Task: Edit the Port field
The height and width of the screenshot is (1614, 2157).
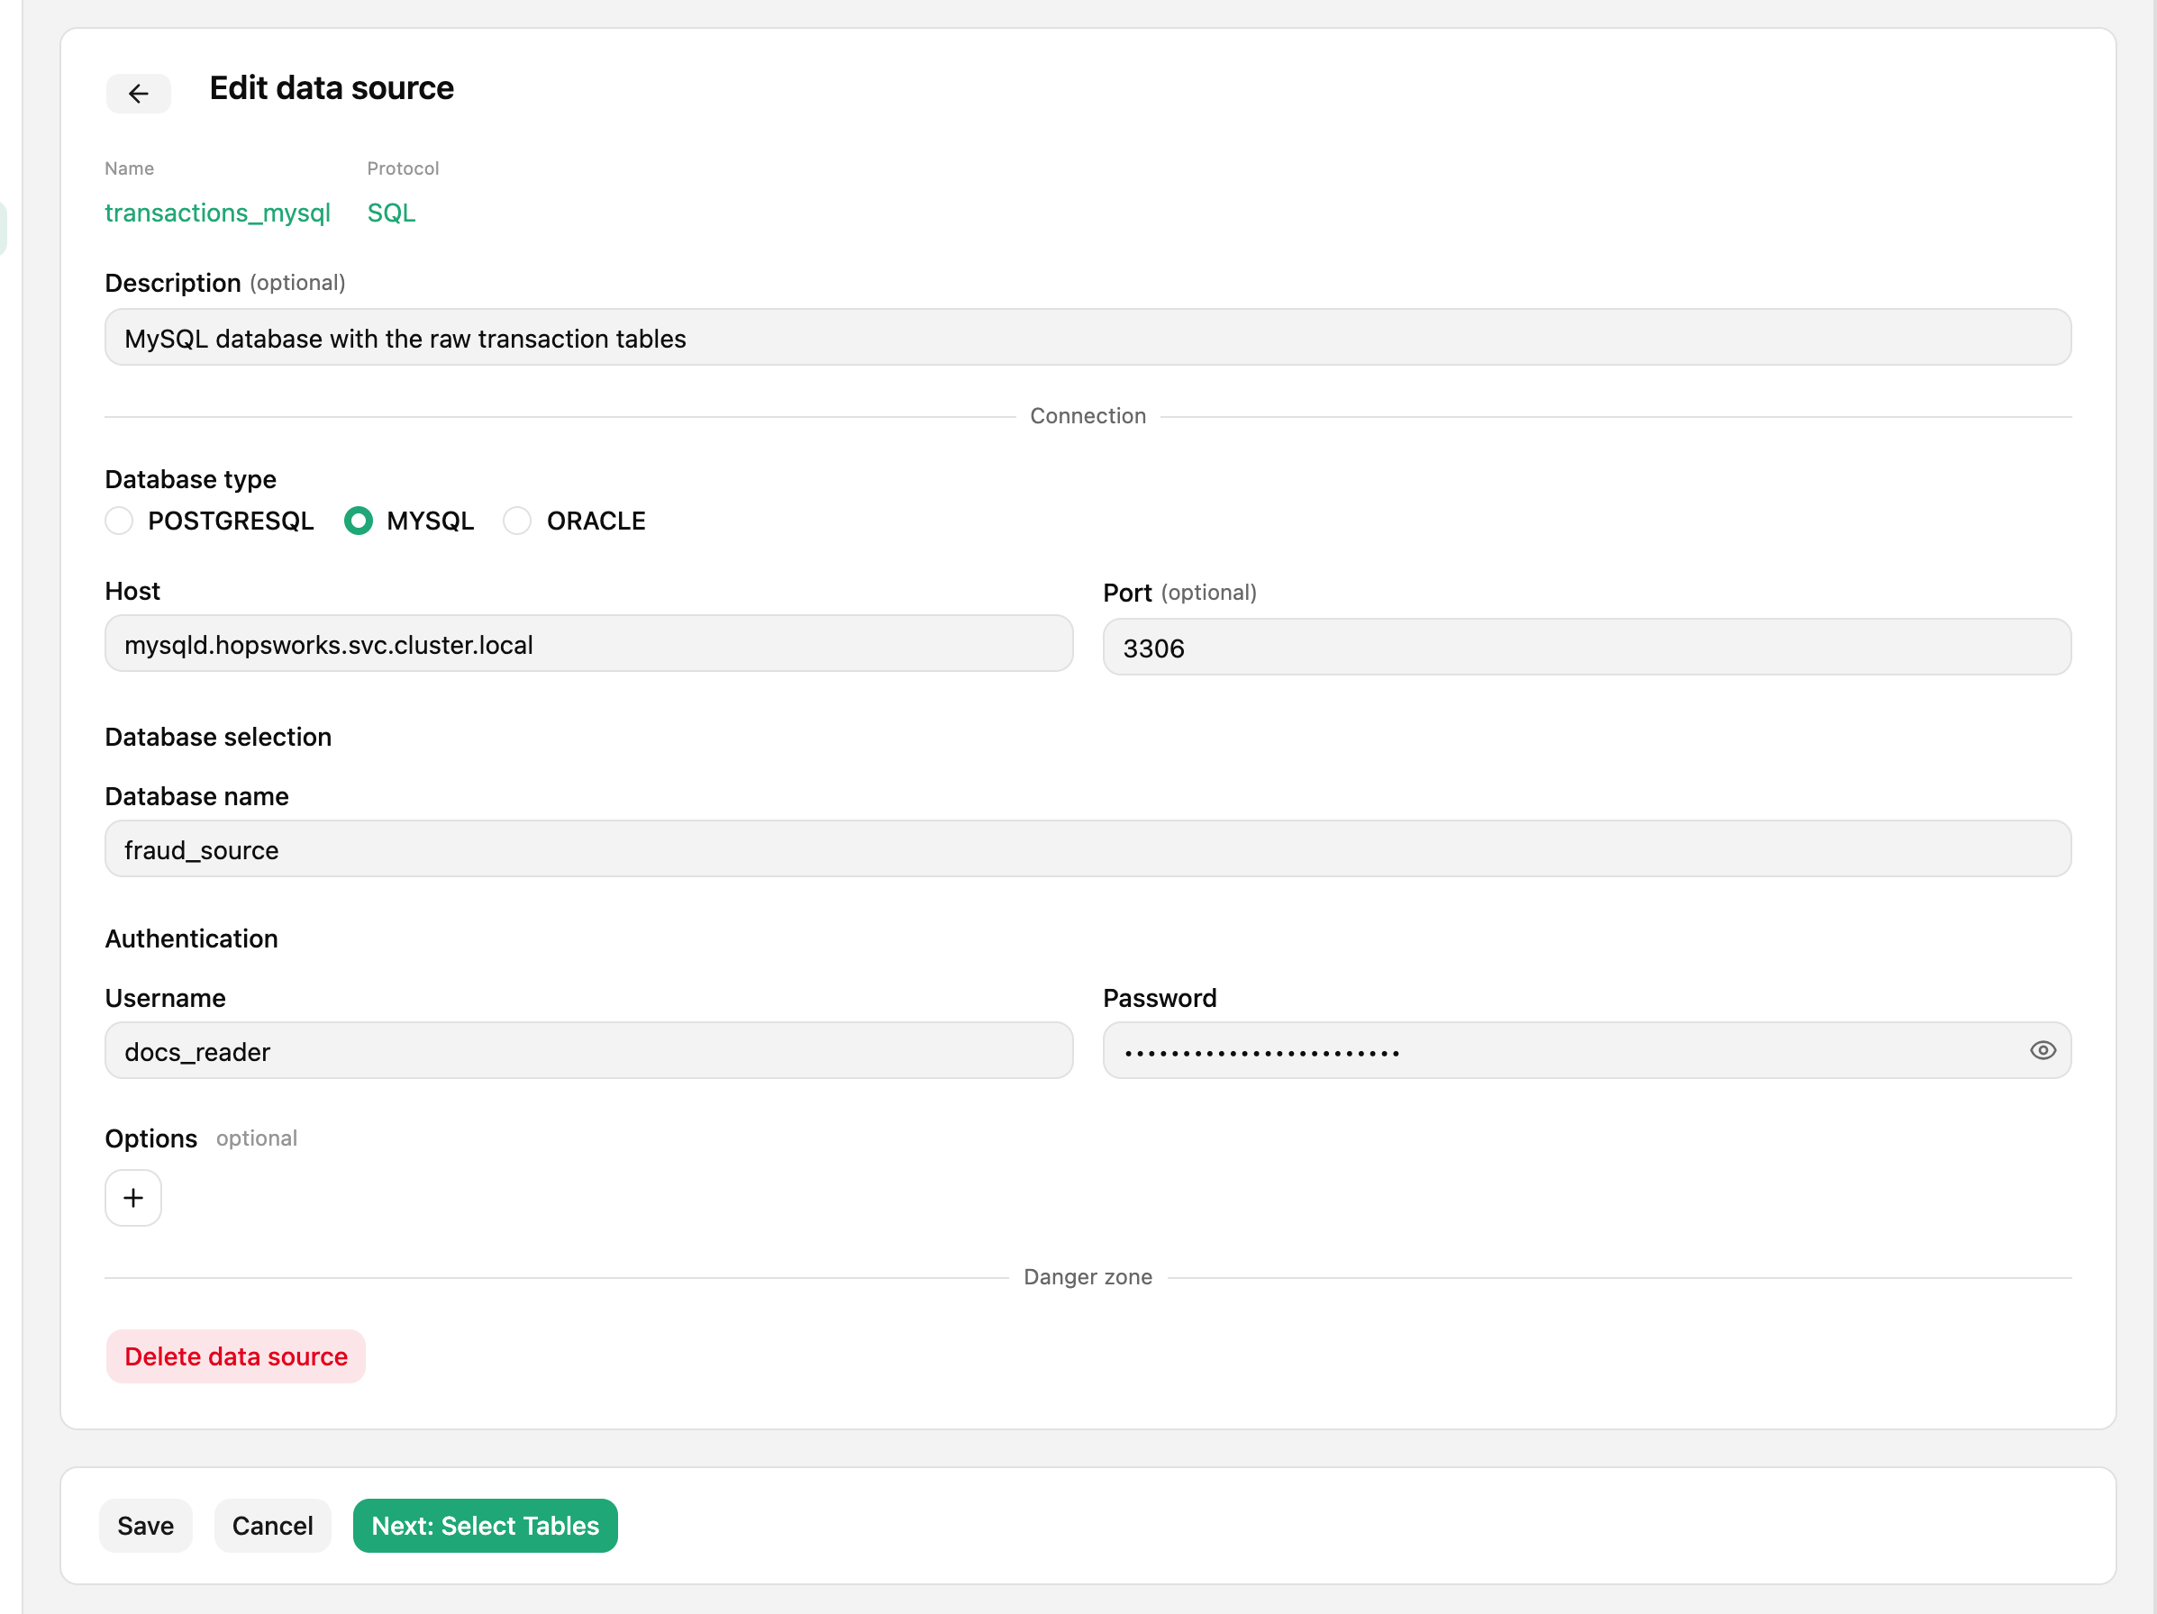Action: point(1588,648)
